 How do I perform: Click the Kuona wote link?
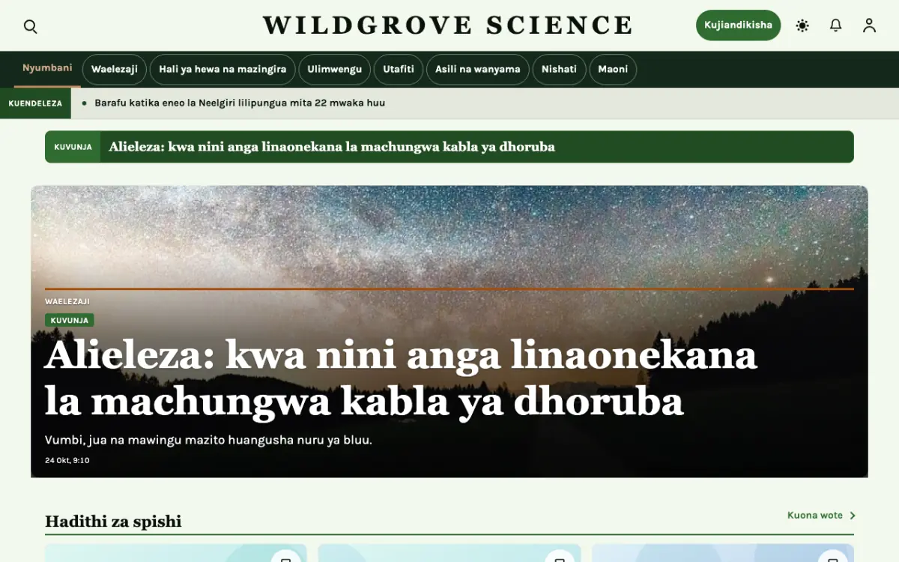815,516
